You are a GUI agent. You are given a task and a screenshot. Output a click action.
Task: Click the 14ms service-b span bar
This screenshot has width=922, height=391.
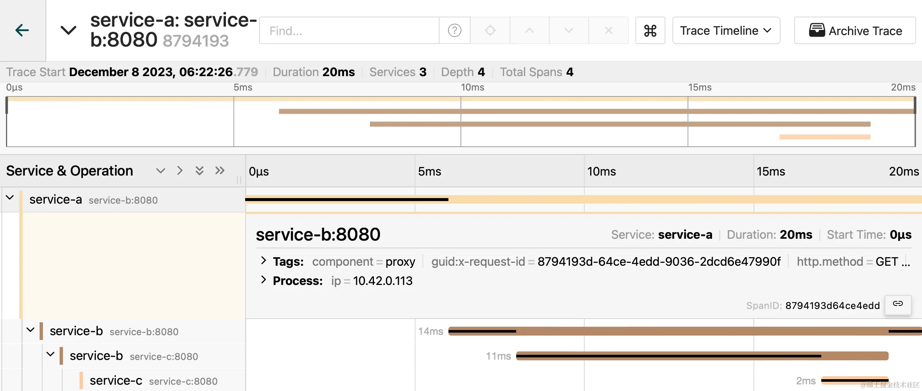(x=685, y=331)
